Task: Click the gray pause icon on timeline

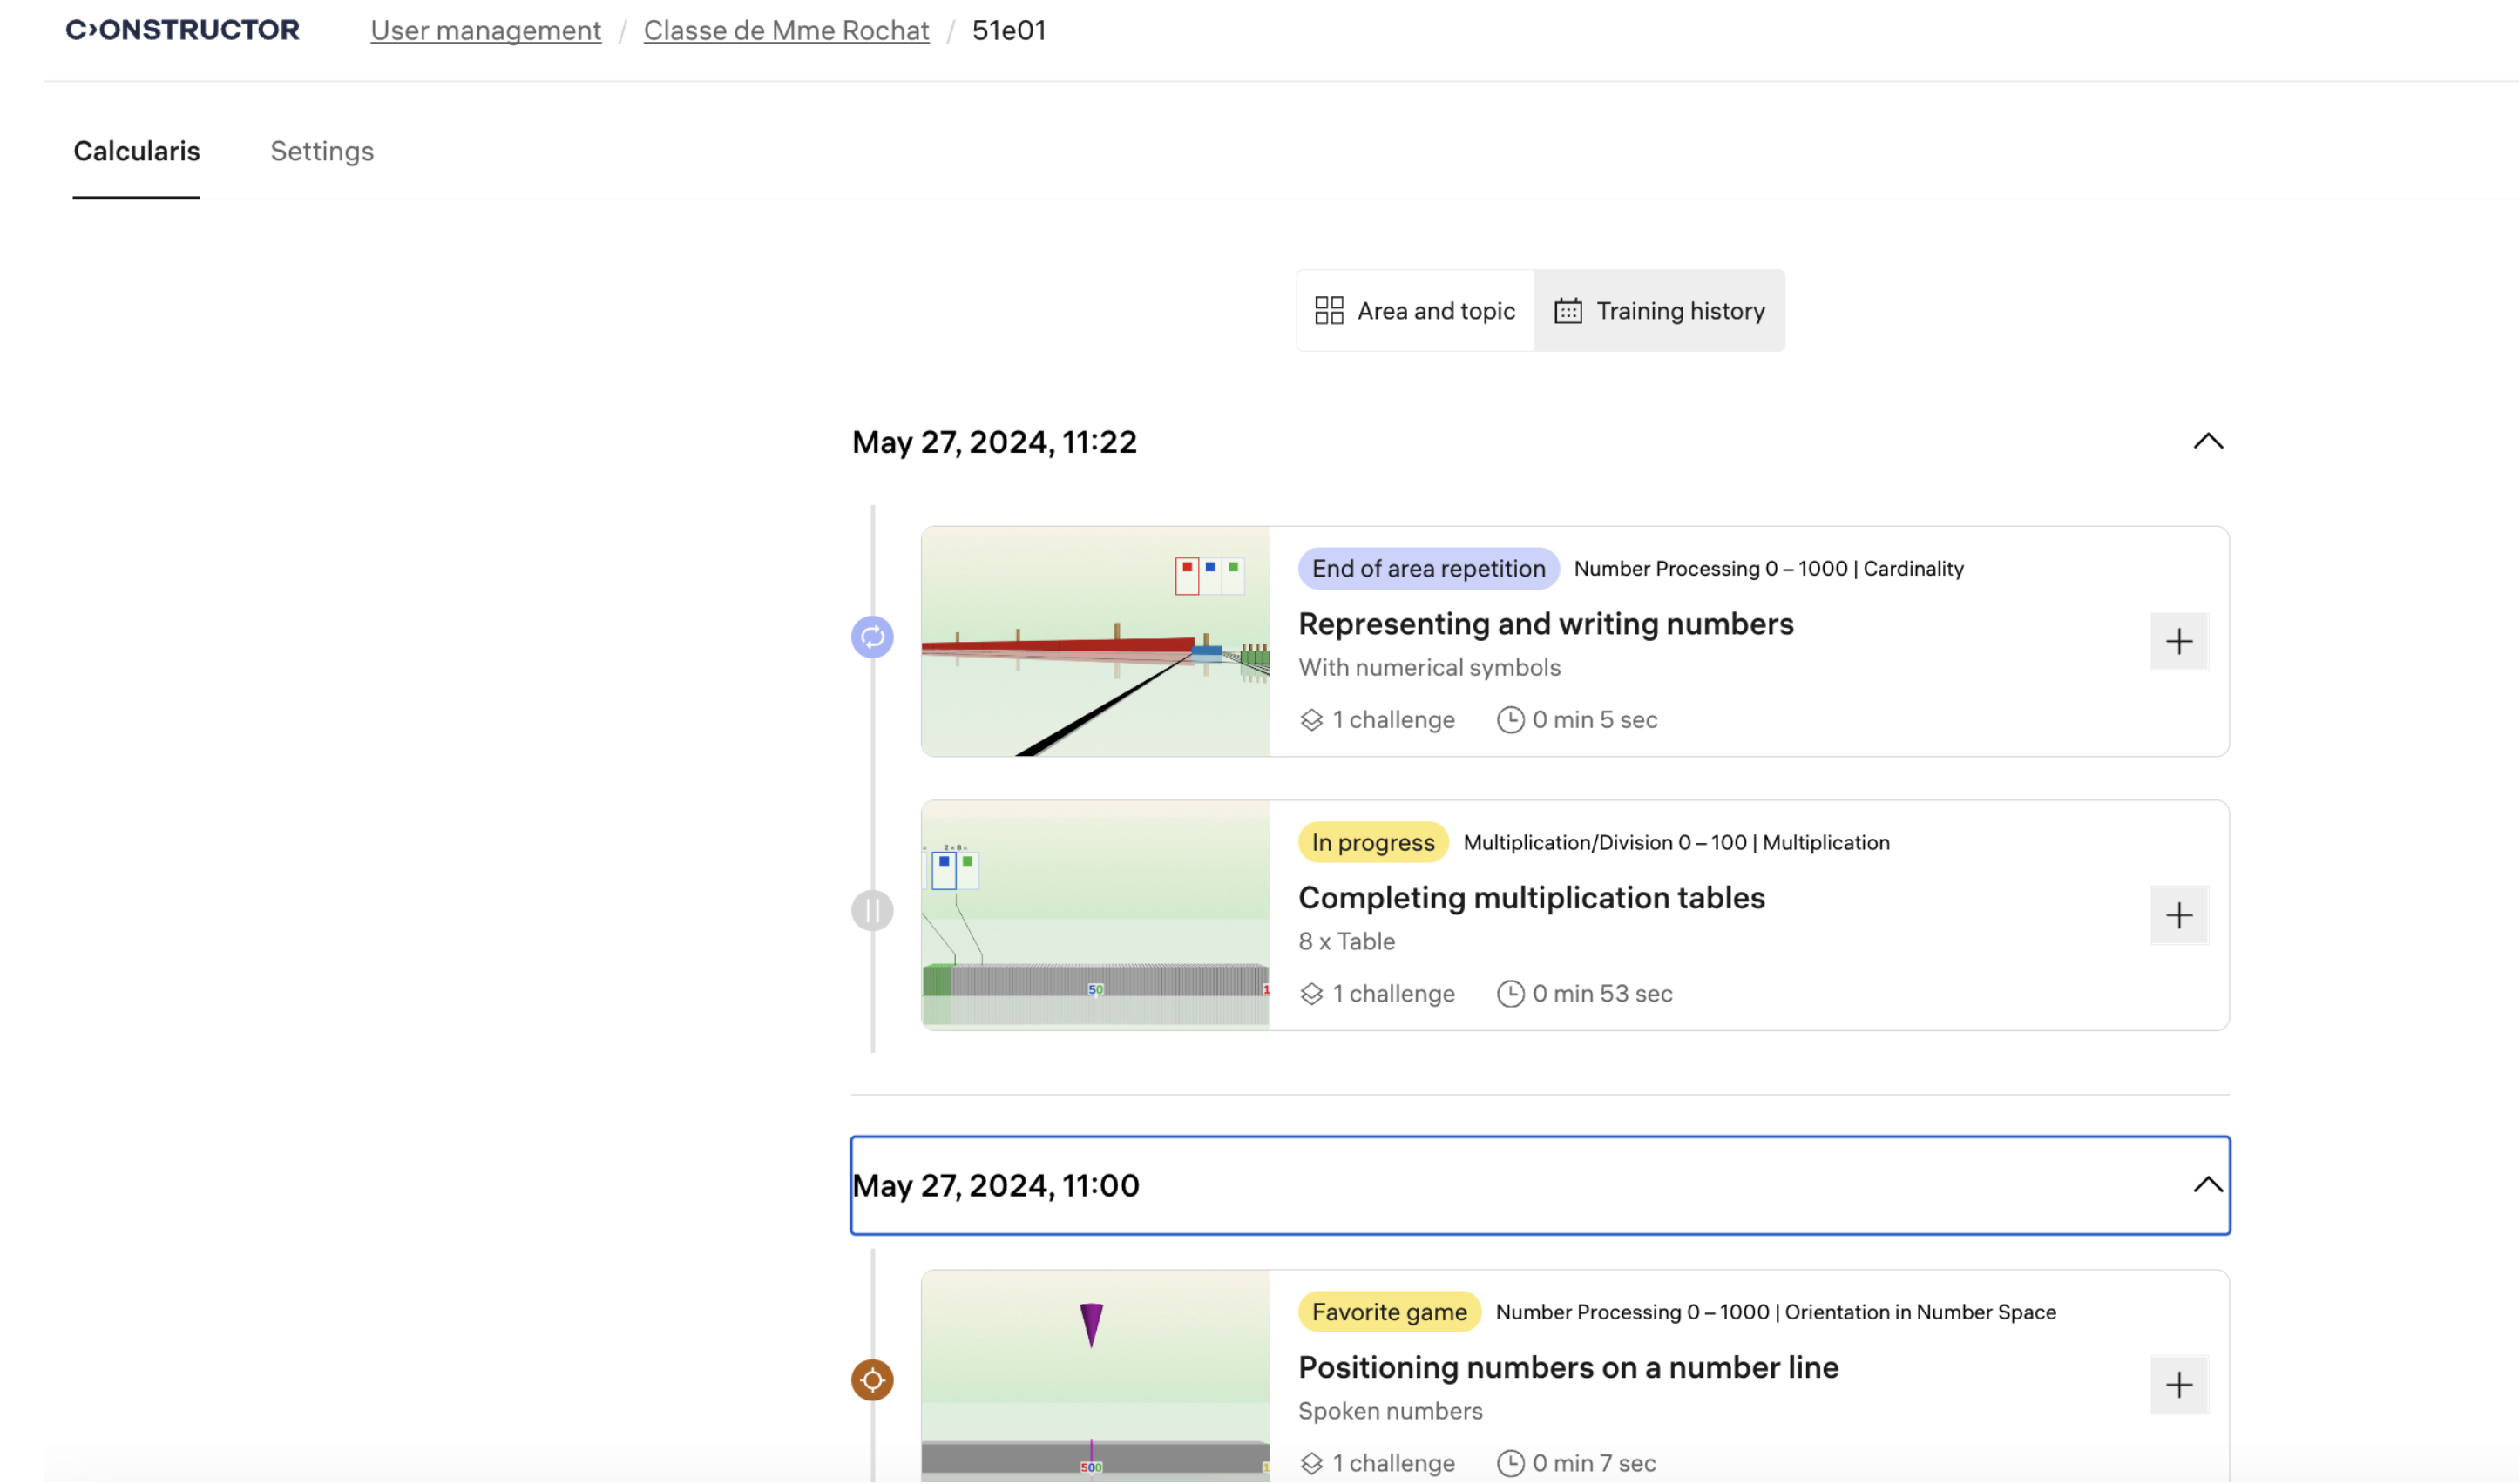Action: click(871, 911)
